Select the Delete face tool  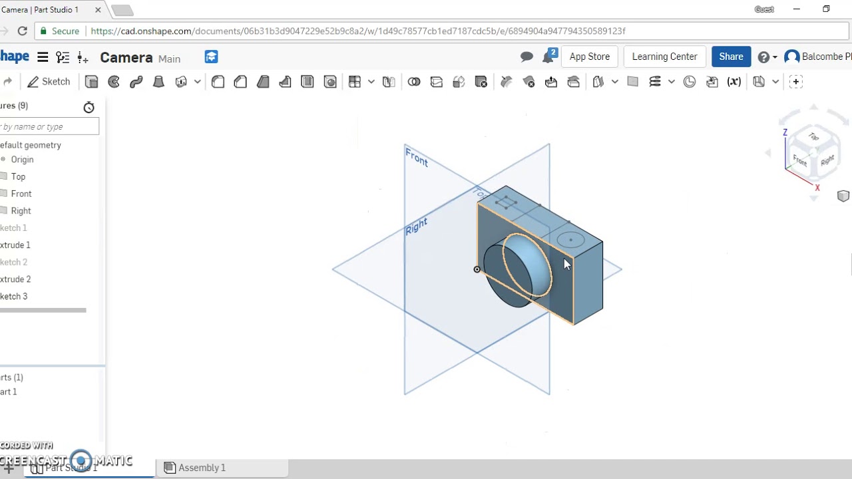click(529, 82)
